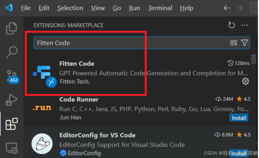259x158 pixels.
Task: Click the EditorConfig mouse logo
Action: coord(42,144)
